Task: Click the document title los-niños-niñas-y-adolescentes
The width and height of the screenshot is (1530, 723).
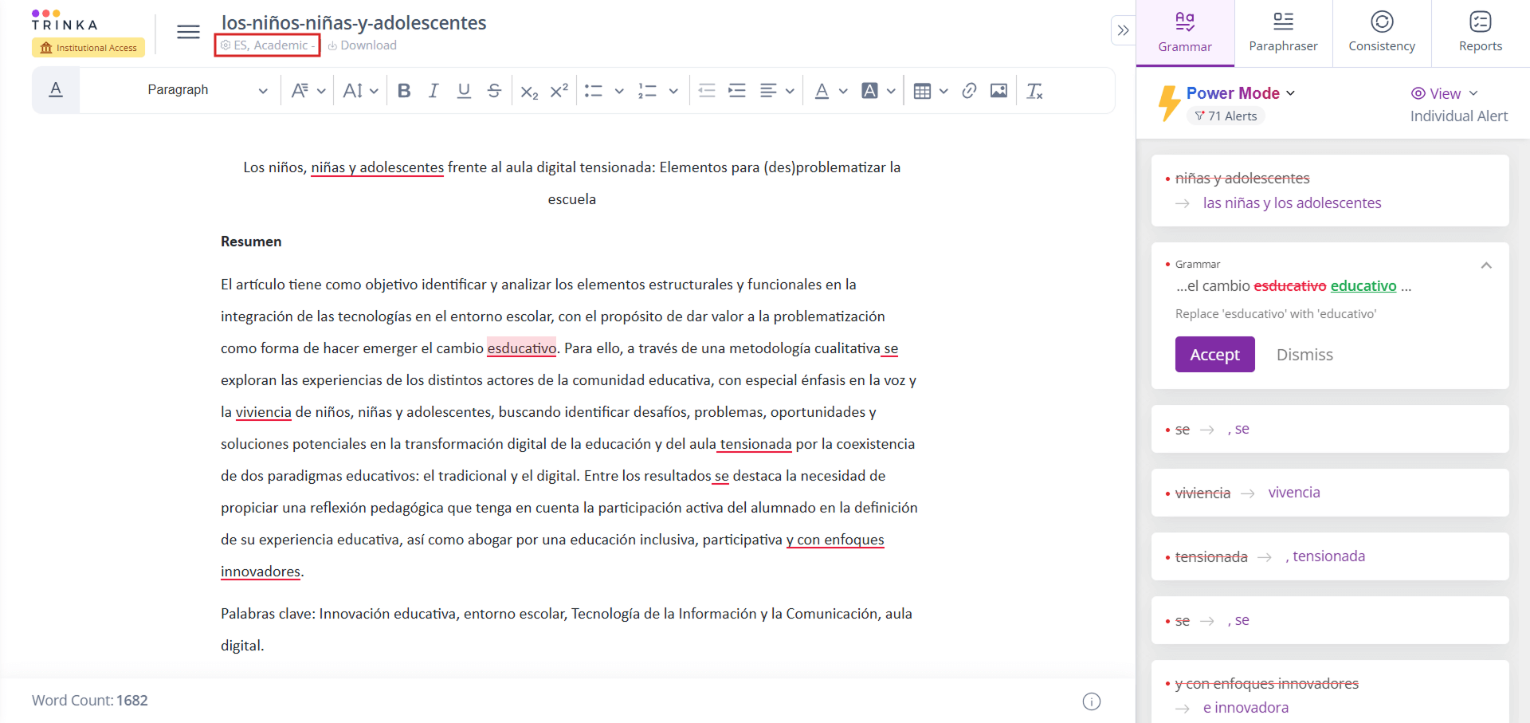Action: (354, 22)
